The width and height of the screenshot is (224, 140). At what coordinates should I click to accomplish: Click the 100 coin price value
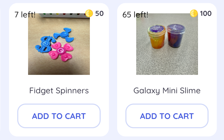(x=206, y=13)
